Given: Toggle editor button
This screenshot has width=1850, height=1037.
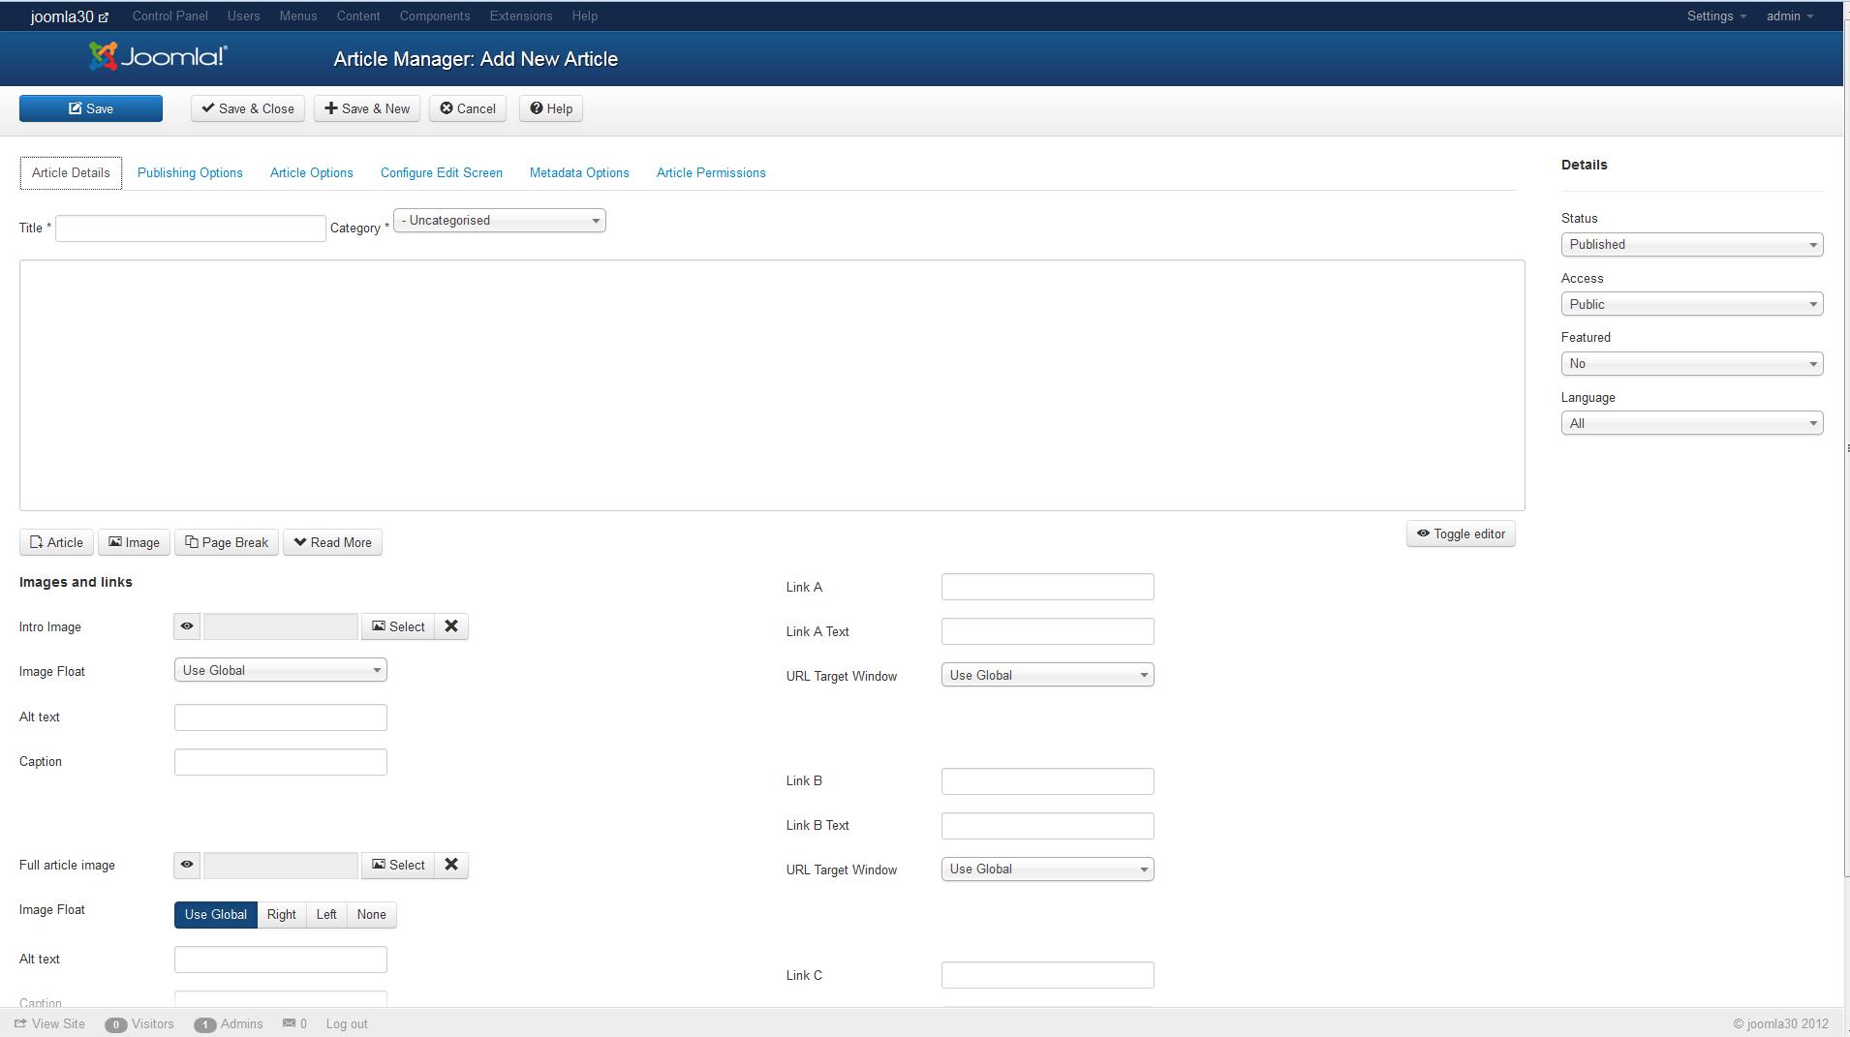Looking at the screenshot, I should (1461, 534).
